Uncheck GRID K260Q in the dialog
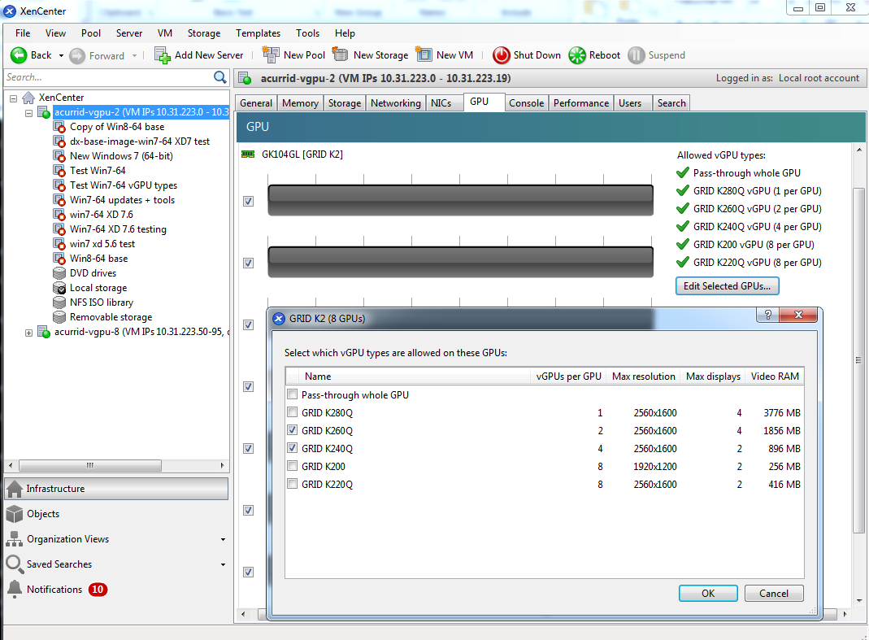Image resolution: width=869 pixels, height=640 pixels. click(292, 430)
